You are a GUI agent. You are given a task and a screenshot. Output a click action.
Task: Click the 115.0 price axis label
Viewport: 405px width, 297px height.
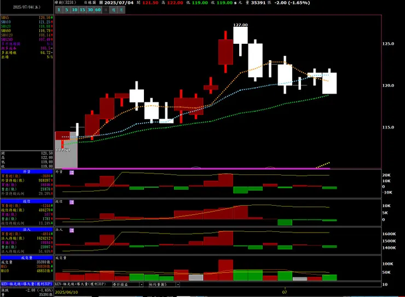tap(388, 127)
